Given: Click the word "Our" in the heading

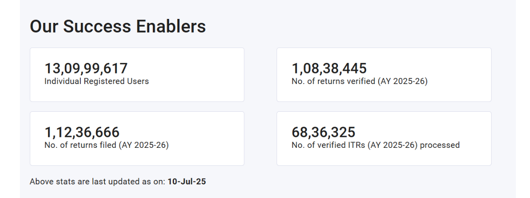Looking at the screenshot, I should [44, 27].
